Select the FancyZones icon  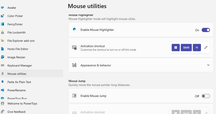tap(3, 24)
